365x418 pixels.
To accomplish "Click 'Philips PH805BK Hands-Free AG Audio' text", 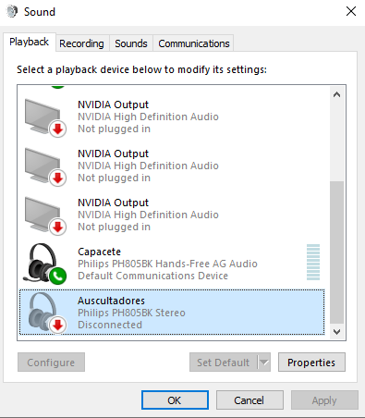I will 167,264.
